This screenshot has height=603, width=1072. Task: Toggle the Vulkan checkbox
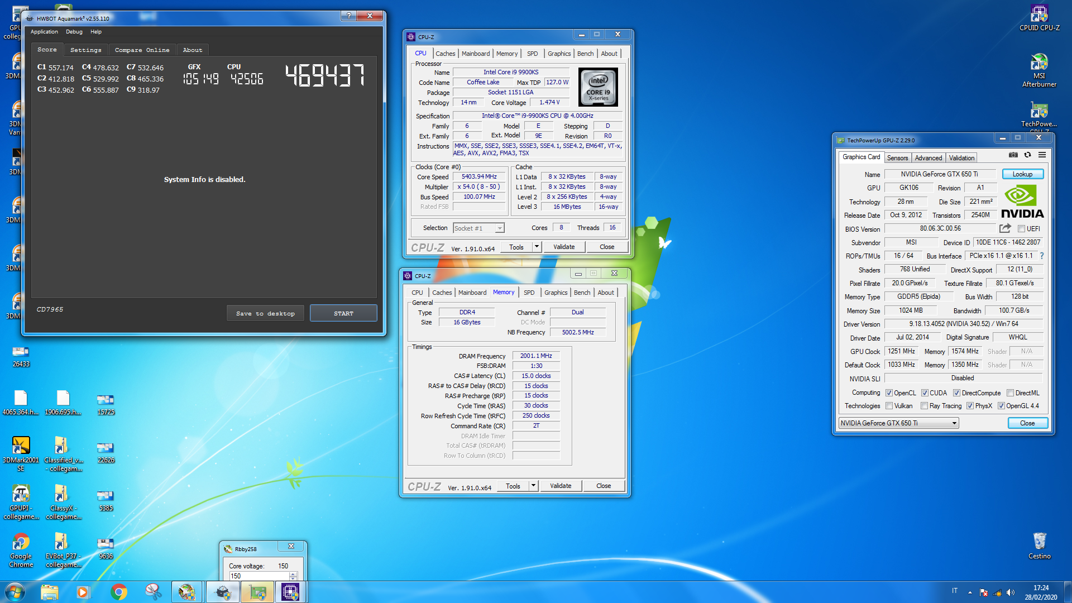889,406
